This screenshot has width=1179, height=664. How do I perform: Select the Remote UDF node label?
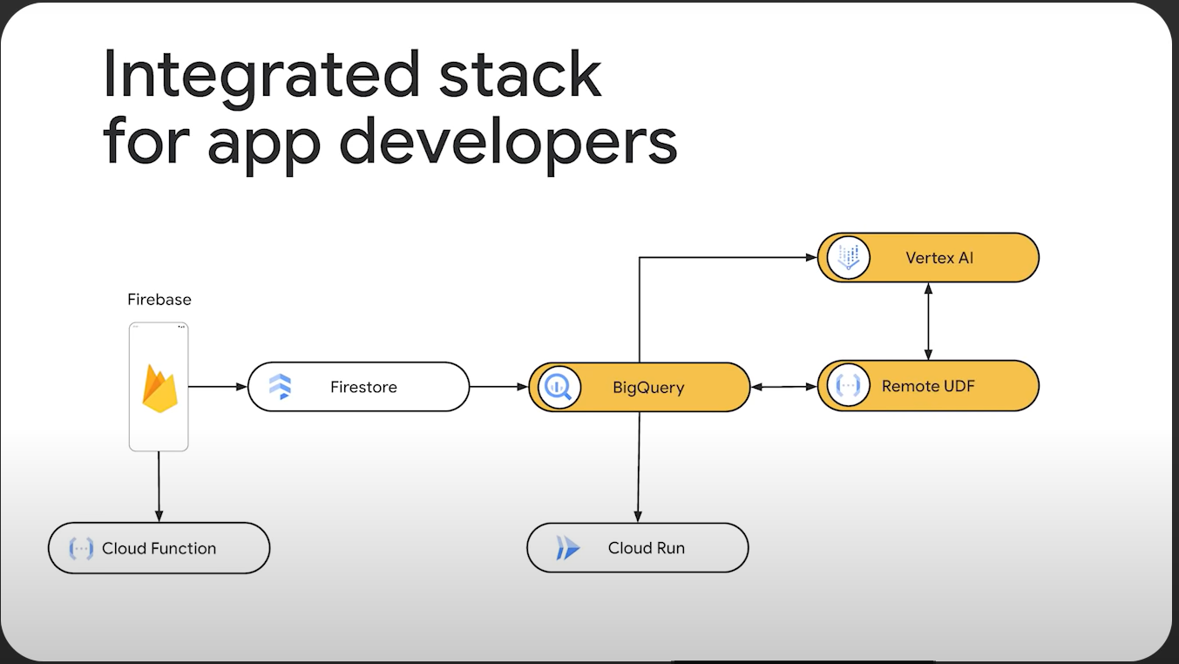tap(928, 386)
